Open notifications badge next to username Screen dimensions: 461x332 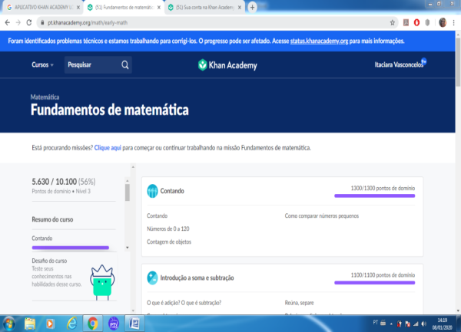(x=423, y=61)
